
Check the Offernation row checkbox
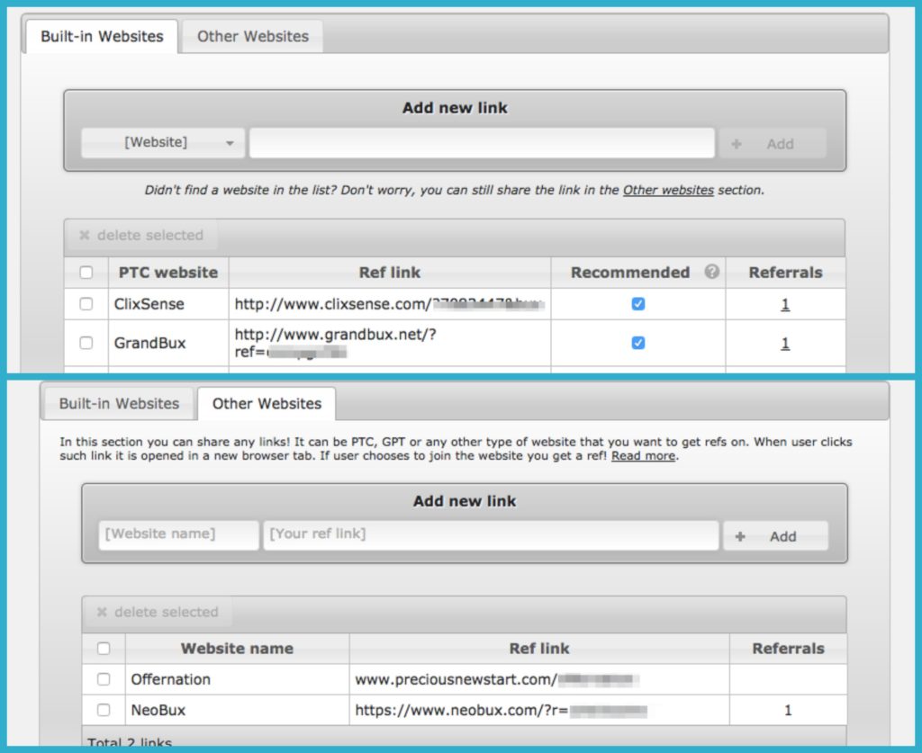tap(104, 679)
